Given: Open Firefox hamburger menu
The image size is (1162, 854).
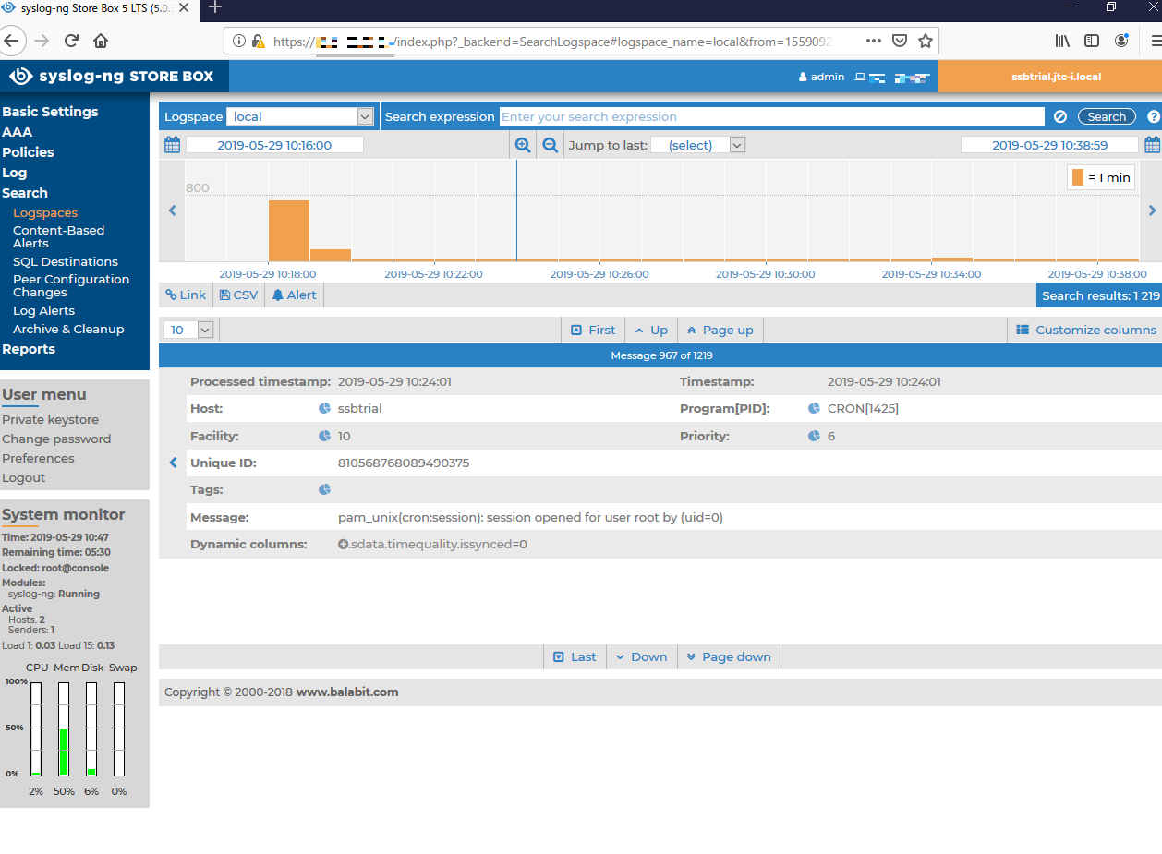Looking at the screenshot, I should click(1155, 41).
